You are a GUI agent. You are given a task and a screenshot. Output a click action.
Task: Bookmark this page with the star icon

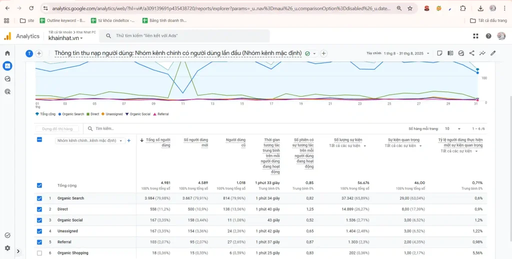tap(410, 8)
